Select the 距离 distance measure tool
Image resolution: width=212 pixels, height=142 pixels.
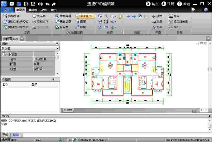click(174, 16)
